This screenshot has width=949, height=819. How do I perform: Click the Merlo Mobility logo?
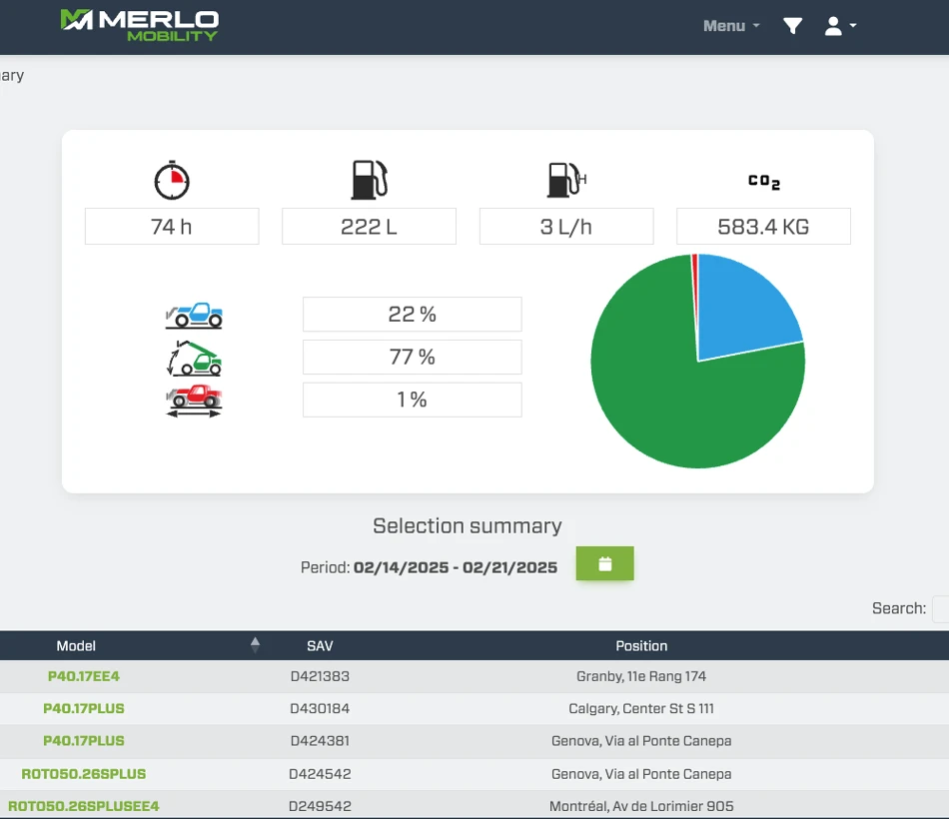point(139,25)
